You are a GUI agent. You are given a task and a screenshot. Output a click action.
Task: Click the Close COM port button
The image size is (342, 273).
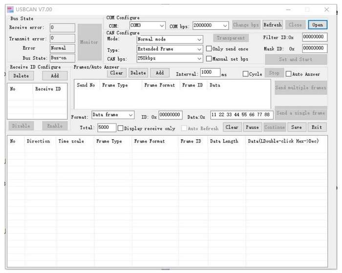point(295,25)
